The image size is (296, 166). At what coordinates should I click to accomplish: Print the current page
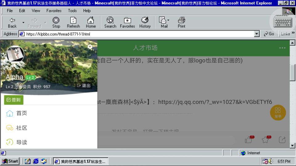181,22
